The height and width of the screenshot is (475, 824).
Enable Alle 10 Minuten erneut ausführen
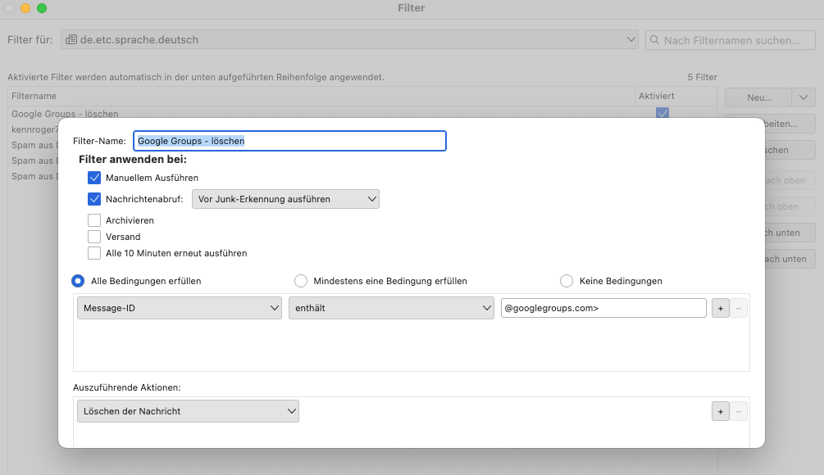pos(94,253)
